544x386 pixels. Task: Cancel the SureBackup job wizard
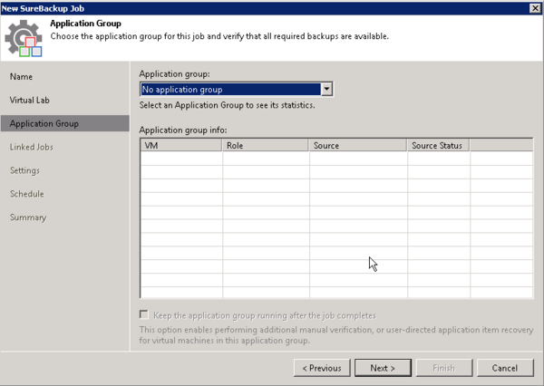pyautogui.click(x=505, y=368)
